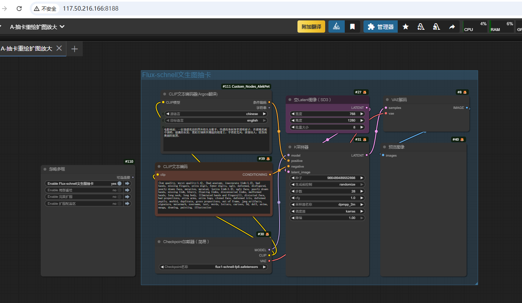This screenshot has width=522, height=303.
Task: Collapse the CLIP文本编码器(Argos翻译) node
Action: [165, 94]
